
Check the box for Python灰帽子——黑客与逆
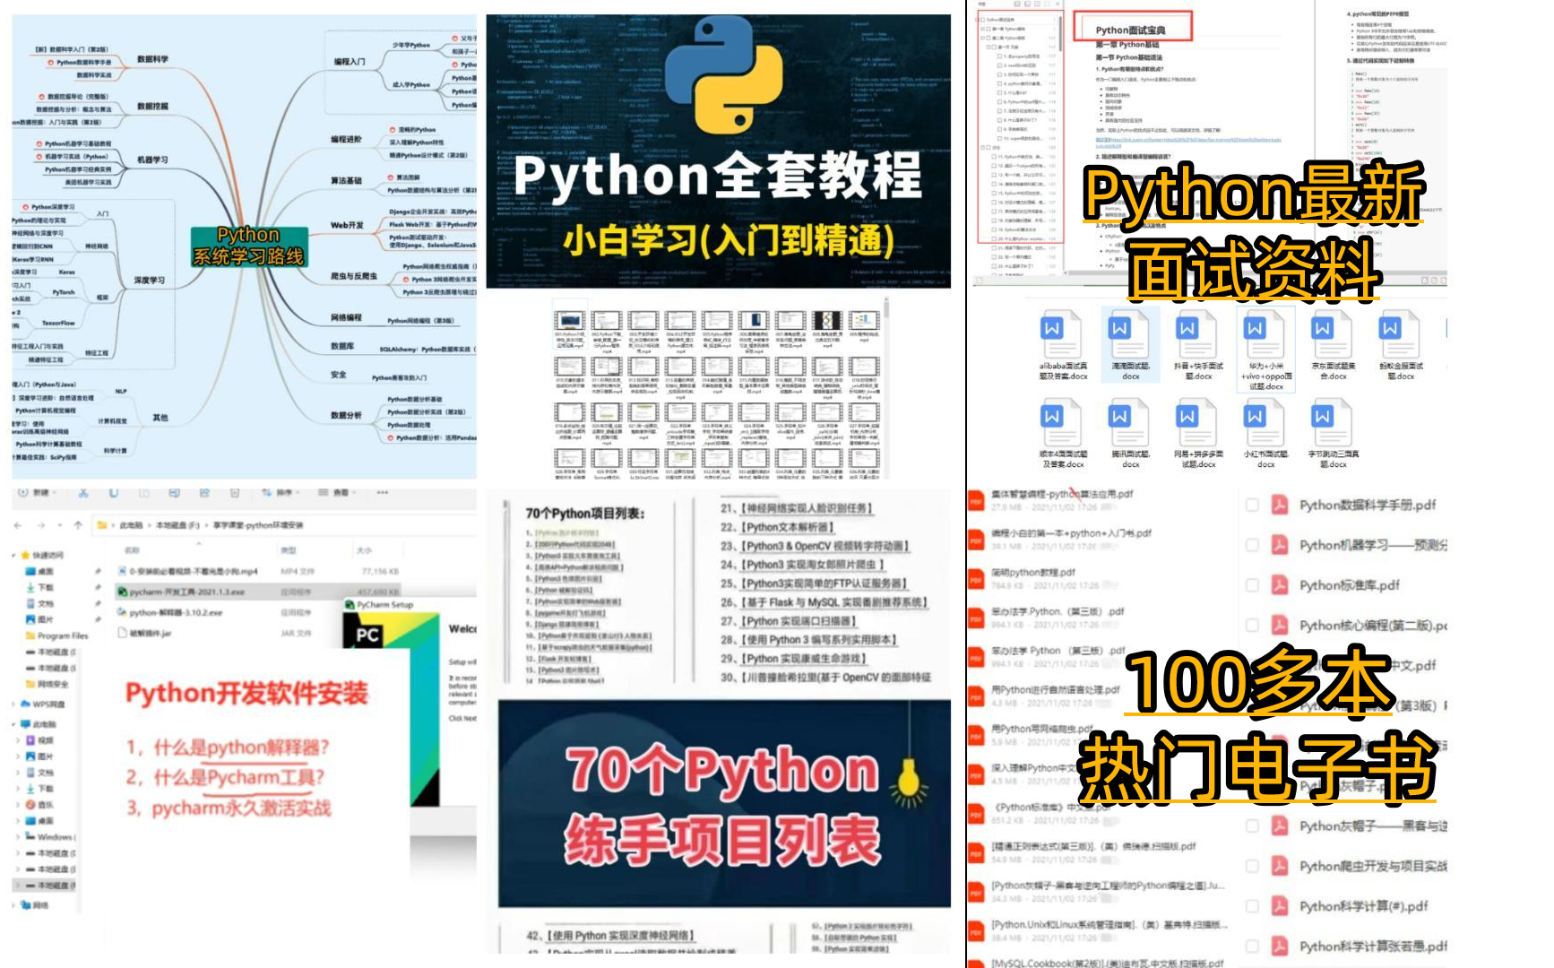[1252, 825]
